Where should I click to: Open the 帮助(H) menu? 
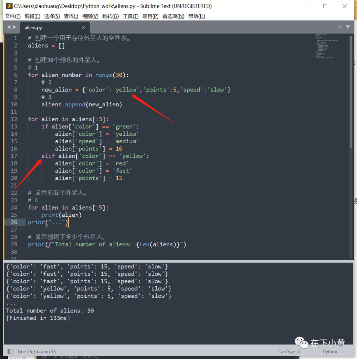[197, 16]
